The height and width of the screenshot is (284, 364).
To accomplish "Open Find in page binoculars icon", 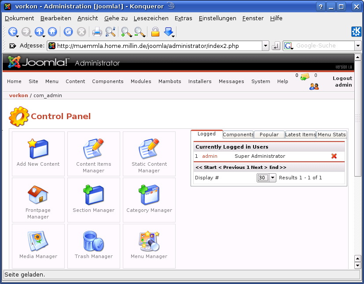I will (110, 32).
